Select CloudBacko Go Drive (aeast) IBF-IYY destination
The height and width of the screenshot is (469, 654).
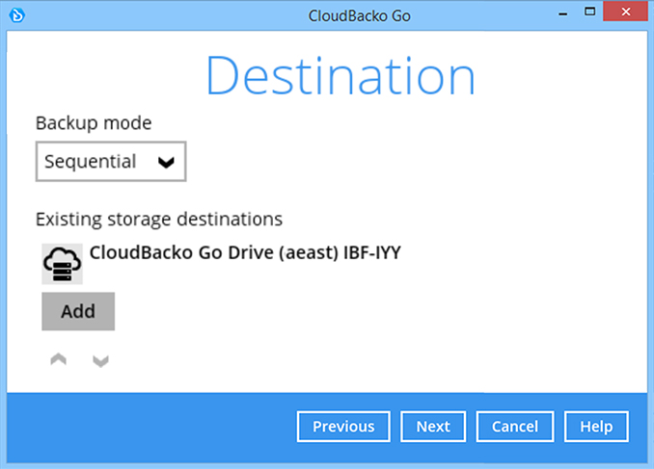(245, 253)
